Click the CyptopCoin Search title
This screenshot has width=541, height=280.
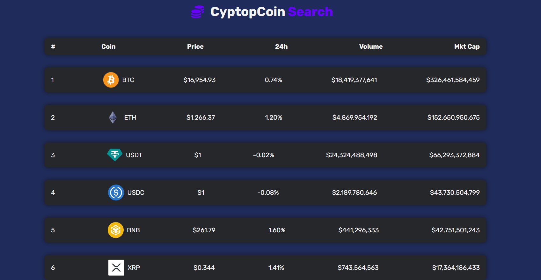272,12
